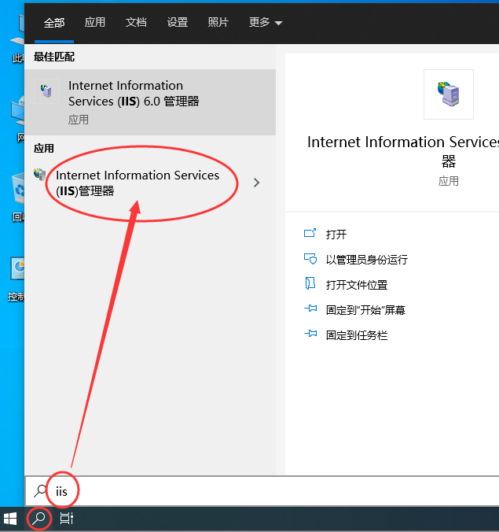
Task: Choose 打开文件位置 action
Action: coord(357,285)
